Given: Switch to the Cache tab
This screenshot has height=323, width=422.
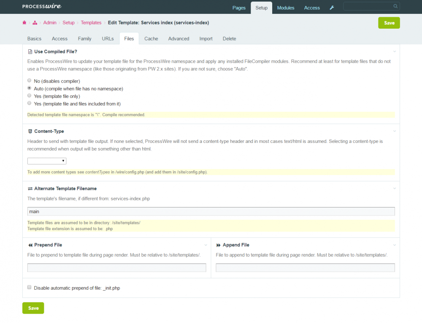Looking at the screenshot, I should tap(151, 38).
